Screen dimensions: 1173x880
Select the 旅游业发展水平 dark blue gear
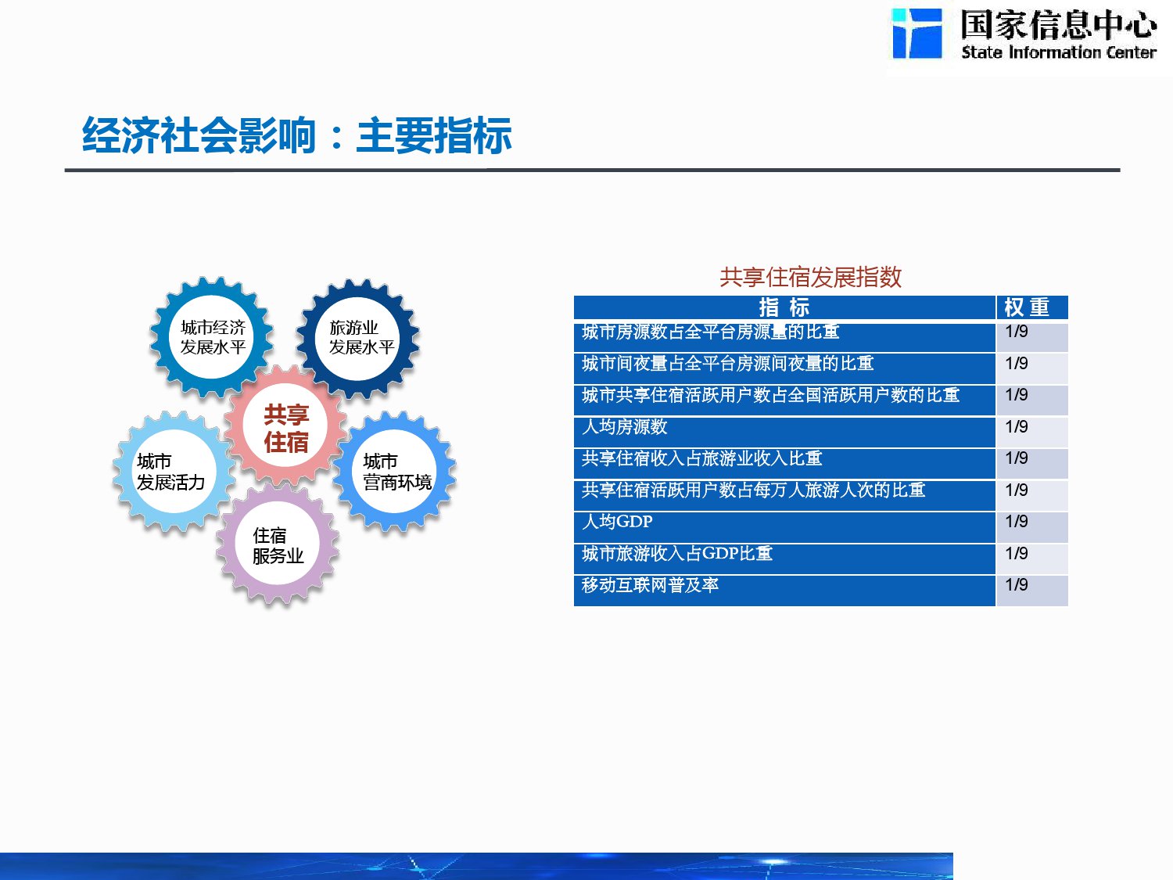click(359, 338)
